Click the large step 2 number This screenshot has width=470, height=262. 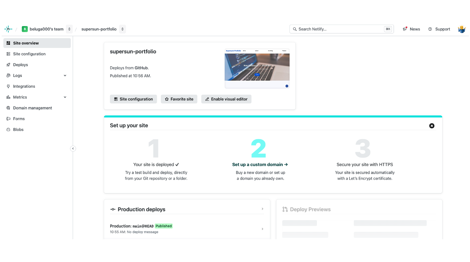tap(259, 149)
